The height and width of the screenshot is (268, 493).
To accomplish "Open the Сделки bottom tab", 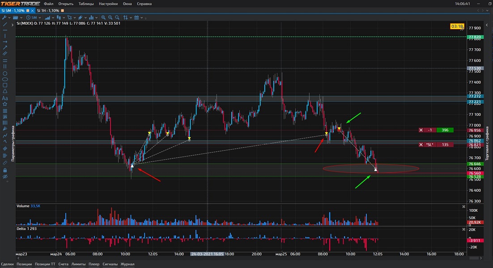I will pos(7,264).
